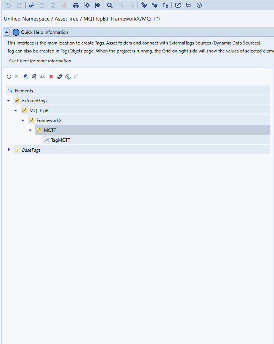Select the MQTTspB node in tree
The width and height of the screenshot is (274, 344).
38,111
